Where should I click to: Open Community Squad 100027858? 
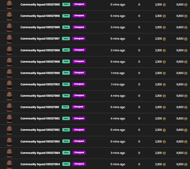(40, 62)
